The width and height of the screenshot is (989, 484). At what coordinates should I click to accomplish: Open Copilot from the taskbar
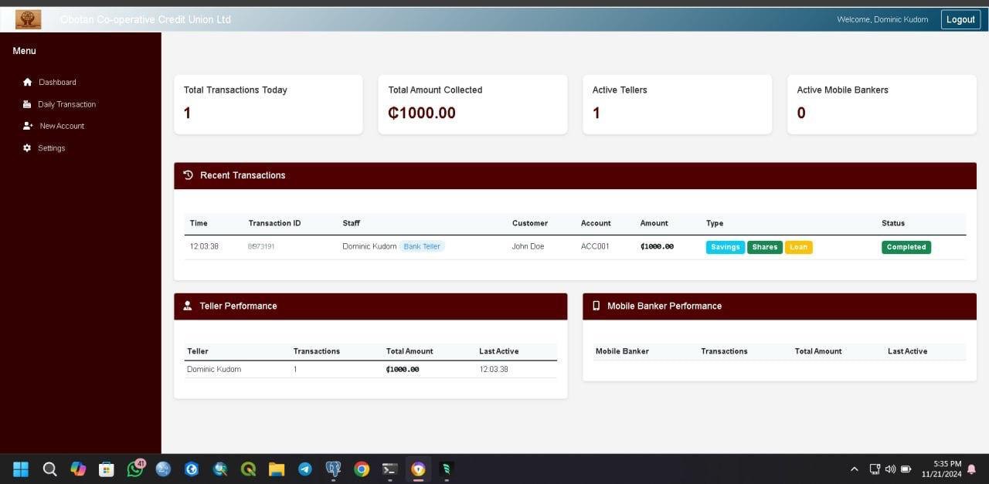78,469
